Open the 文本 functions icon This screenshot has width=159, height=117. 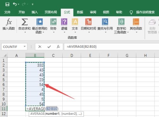point(75,22)
